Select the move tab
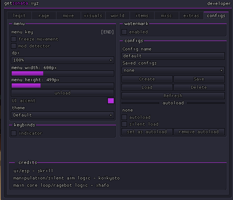The width and height of the screenshot is (233, 200). click(68, 16)
